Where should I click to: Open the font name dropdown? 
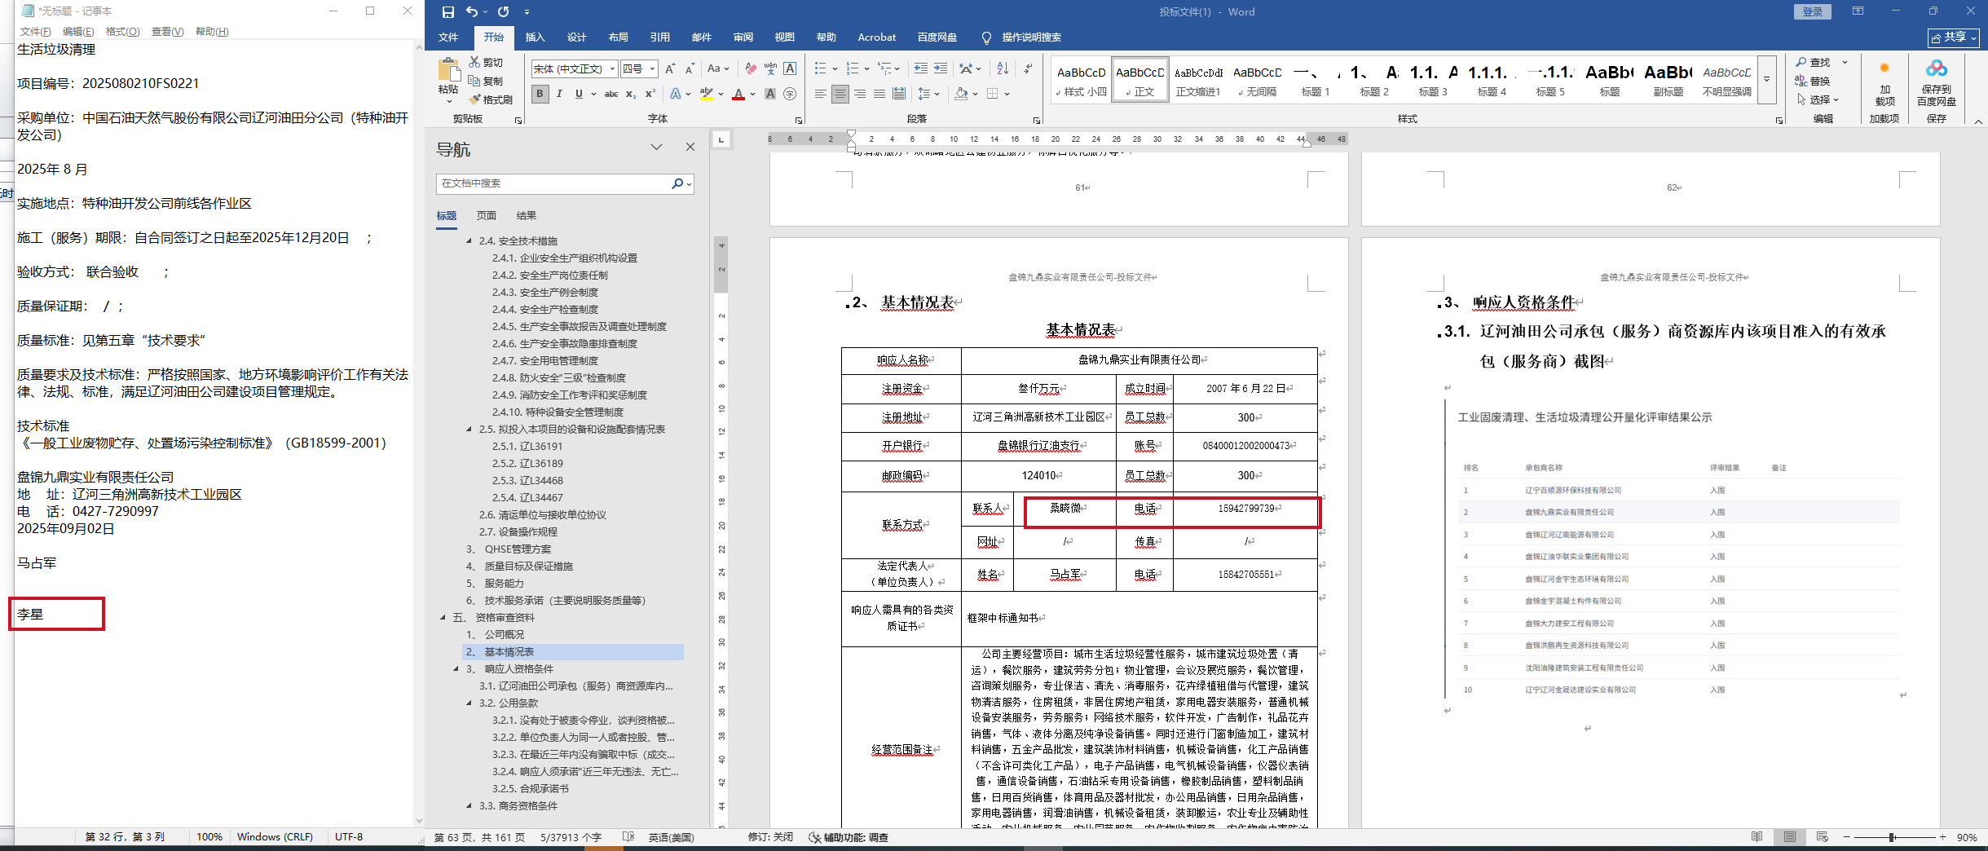point(612,69)
